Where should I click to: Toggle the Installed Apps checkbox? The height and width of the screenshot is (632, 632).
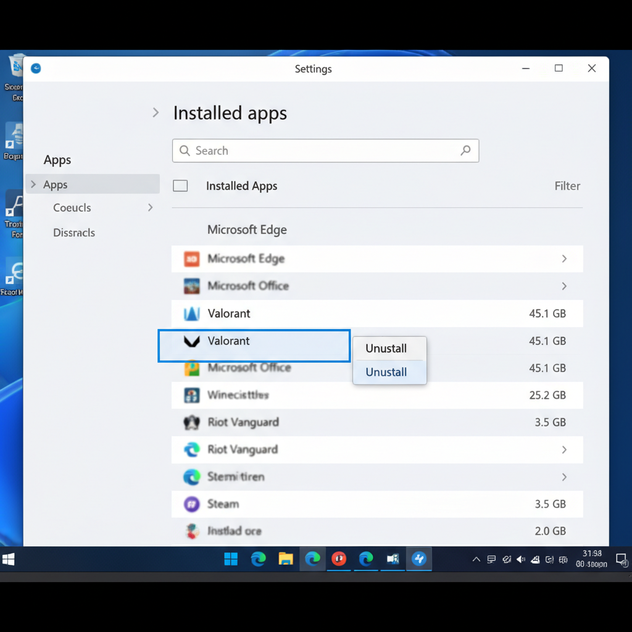click(180, 186)
